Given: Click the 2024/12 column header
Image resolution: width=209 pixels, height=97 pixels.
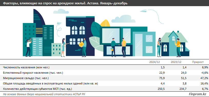Looking at the screenshot, I should click(x=154, y=62).
